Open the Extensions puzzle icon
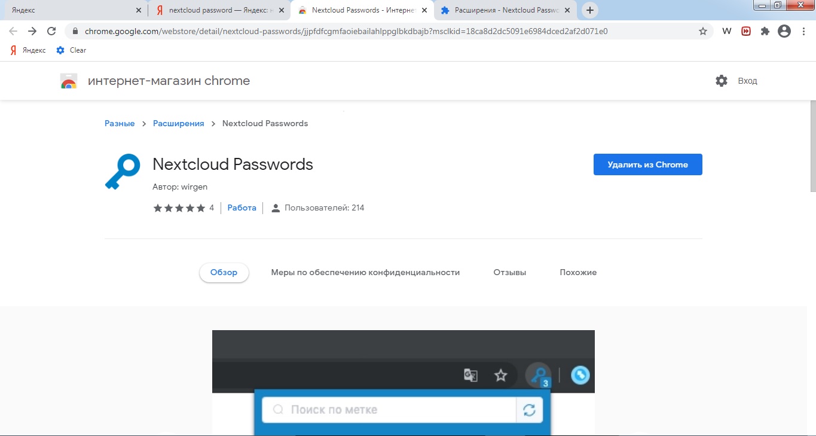 765,31
